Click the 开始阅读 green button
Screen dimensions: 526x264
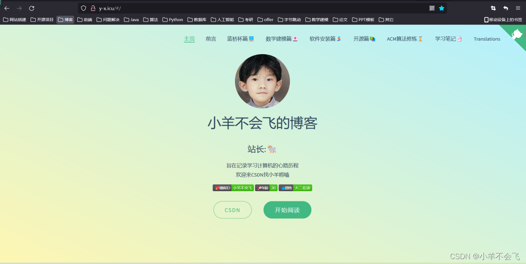click(x=287, y=210)
